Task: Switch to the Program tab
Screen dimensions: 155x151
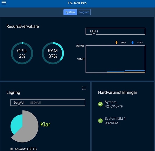Action: 84,12
